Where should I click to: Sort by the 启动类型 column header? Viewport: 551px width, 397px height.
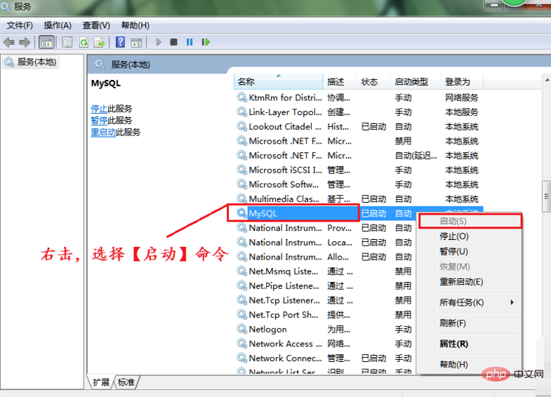tap(416, 82)
